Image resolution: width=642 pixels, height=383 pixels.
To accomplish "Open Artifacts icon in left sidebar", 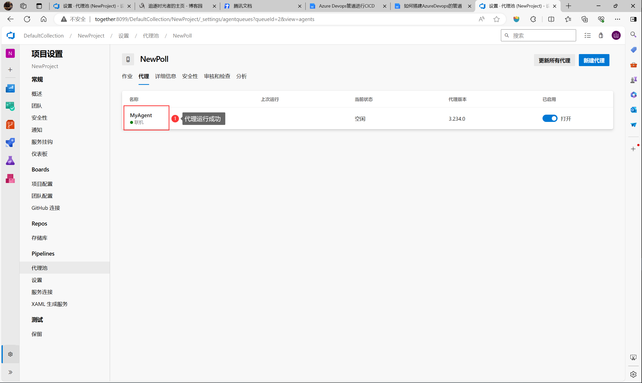I will (x=10, y=178).
